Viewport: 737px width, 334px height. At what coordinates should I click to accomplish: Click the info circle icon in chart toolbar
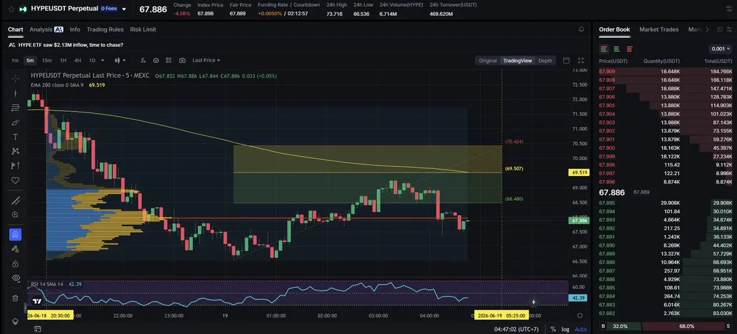point(156,60)
